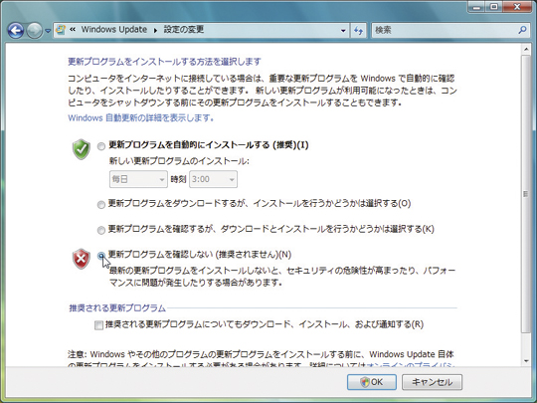This screenshot has height=403, width=537.
Task: Open Windows 自動更新の詳細 link
Action: click(141, 118)
